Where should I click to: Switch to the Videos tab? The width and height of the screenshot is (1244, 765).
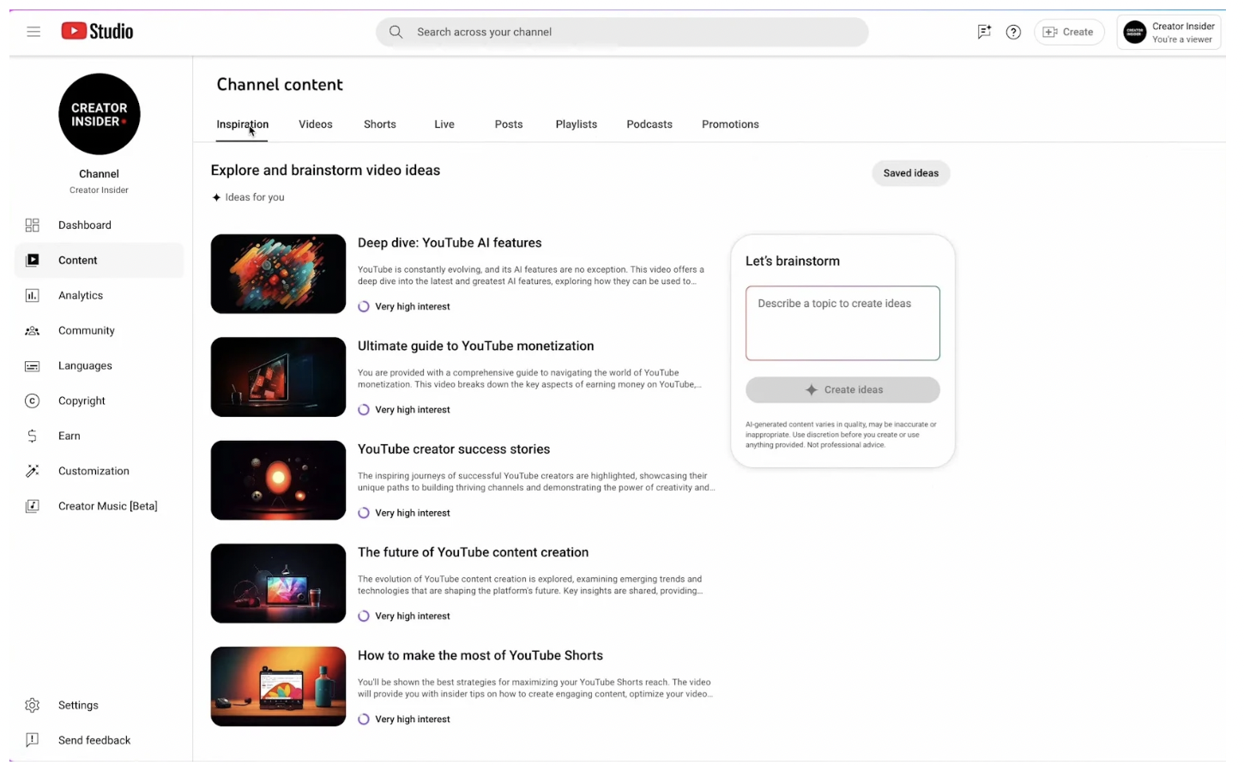[x=316, y=124]
